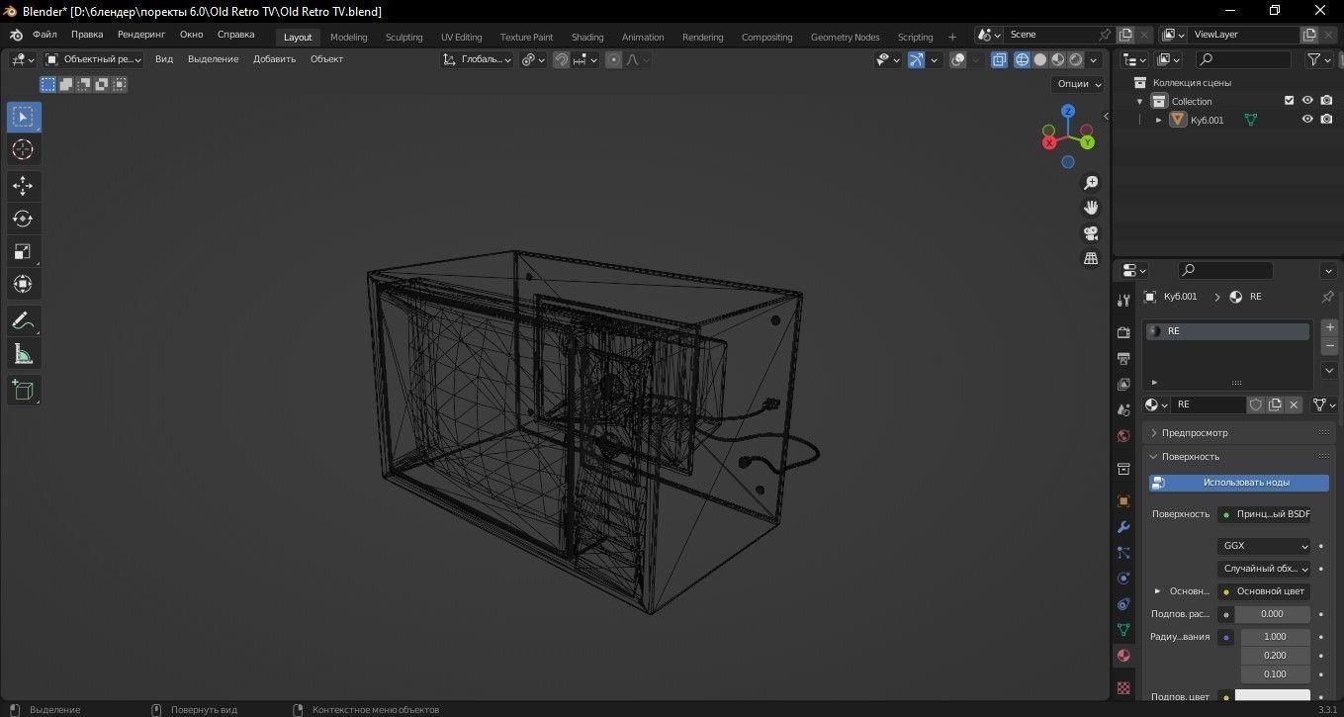Toggle snapping magnet in header
The width and height of the screenshot is (1344, 717).
pyautogui.click(x=561, y=59)
